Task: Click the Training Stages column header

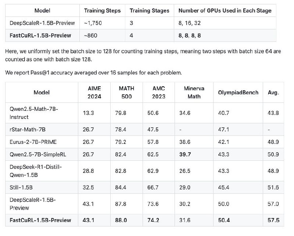Action: pyautogui.click(x=150, y=11)
